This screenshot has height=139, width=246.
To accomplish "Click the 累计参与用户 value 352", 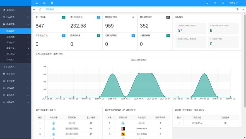I will click(x=144, y=26).
